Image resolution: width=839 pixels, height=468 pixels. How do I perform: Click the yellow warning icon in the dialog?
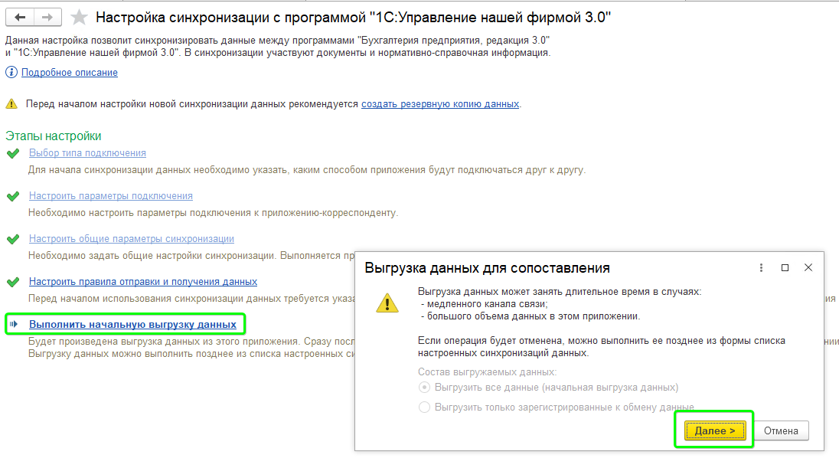point(387,303)
